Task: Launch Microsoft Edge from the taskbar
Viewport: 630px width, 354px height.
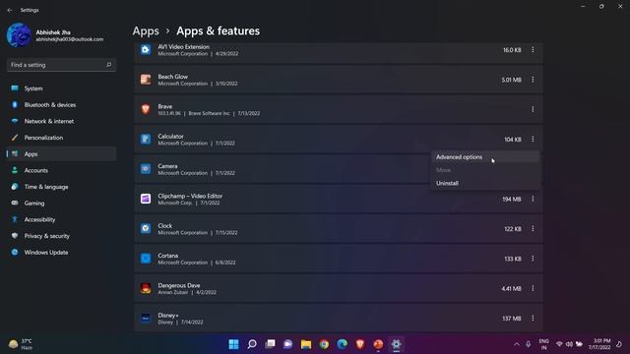Action: 342,344
